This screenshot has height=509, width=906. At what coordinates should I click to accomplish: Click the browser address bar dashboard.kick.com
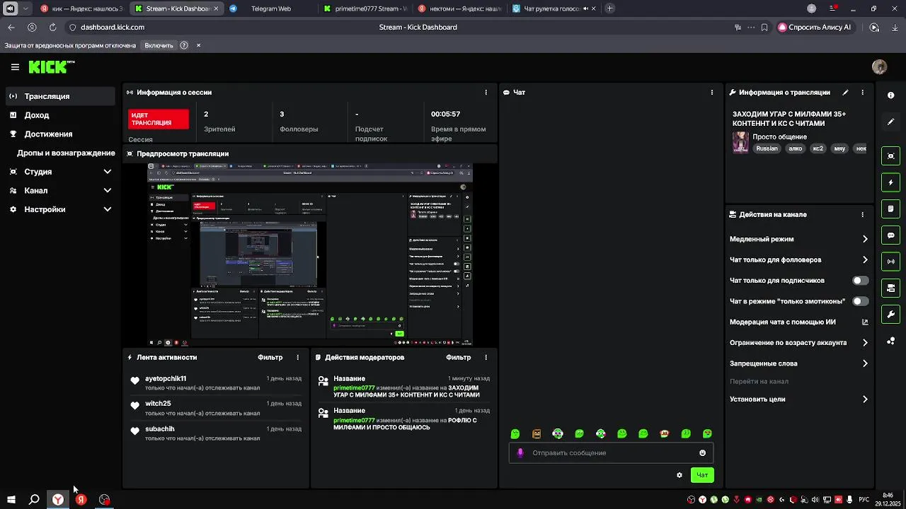click(113, 28)
